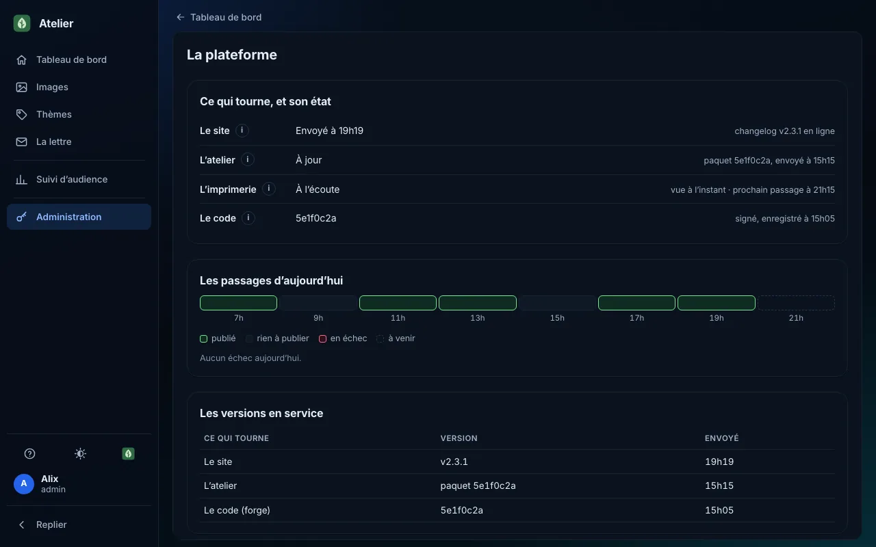Image resolution: width=876 pixels, height=547 pixels.
Task: Click the Atelier leaf logo icon
Action: [22, 23]
